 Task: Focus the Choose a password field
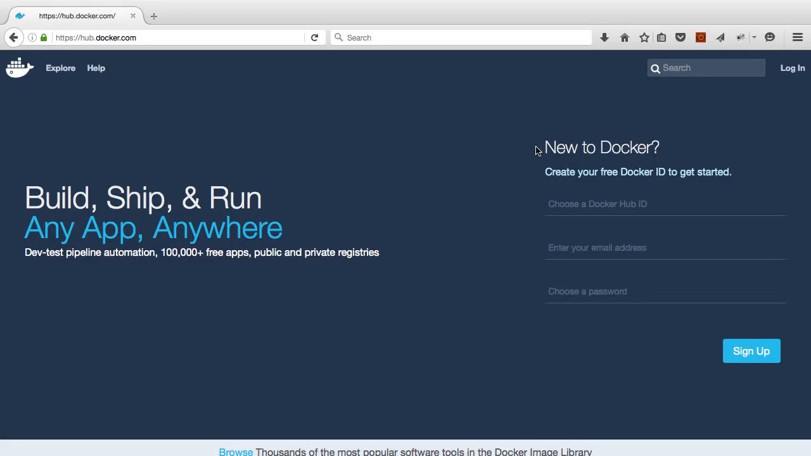tap(665, 291)
